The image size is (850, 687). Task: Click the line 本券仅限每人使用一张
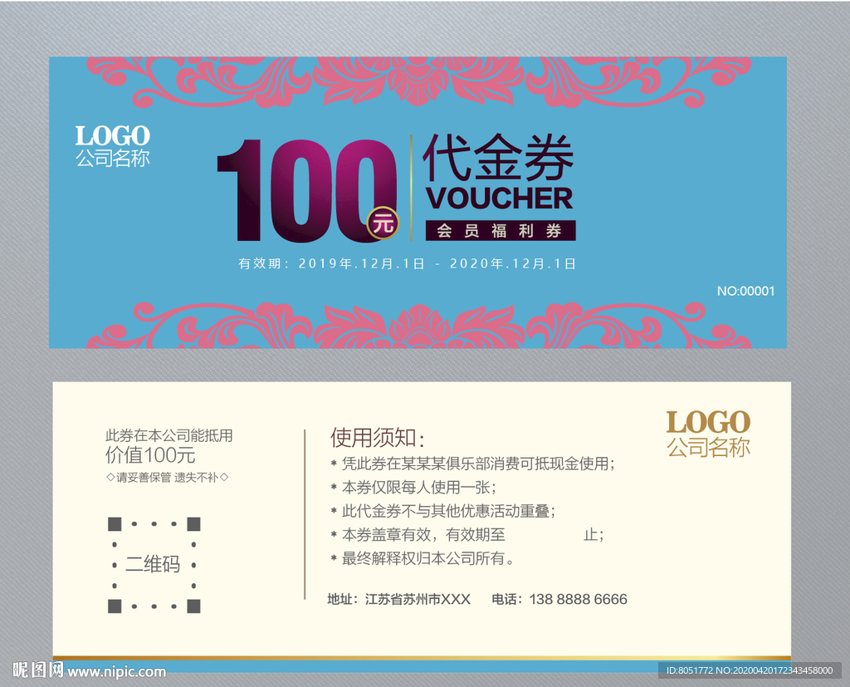tap(413, 488)
